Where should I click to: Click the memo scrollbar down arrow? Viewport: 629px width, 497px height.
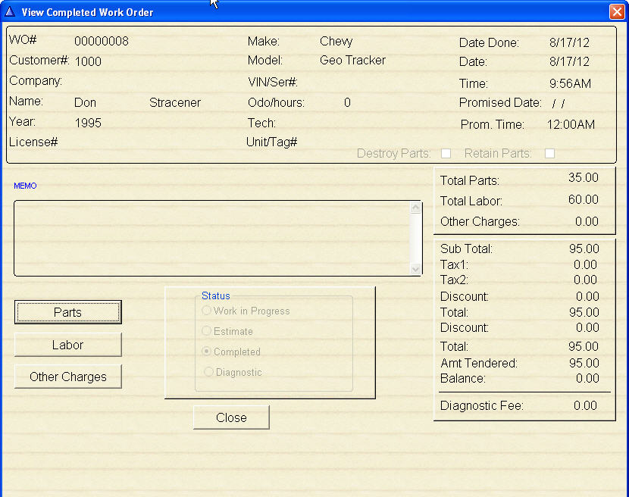pos(415,269)
